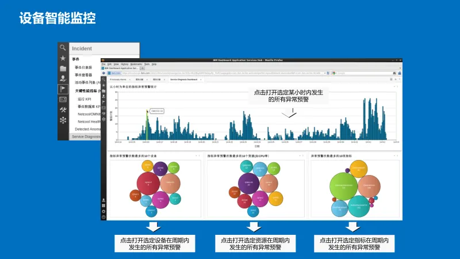Viewport: 460px width, 259px height.
Task: Open favorites star in the Incident sidebar
Action: [63, 58]
